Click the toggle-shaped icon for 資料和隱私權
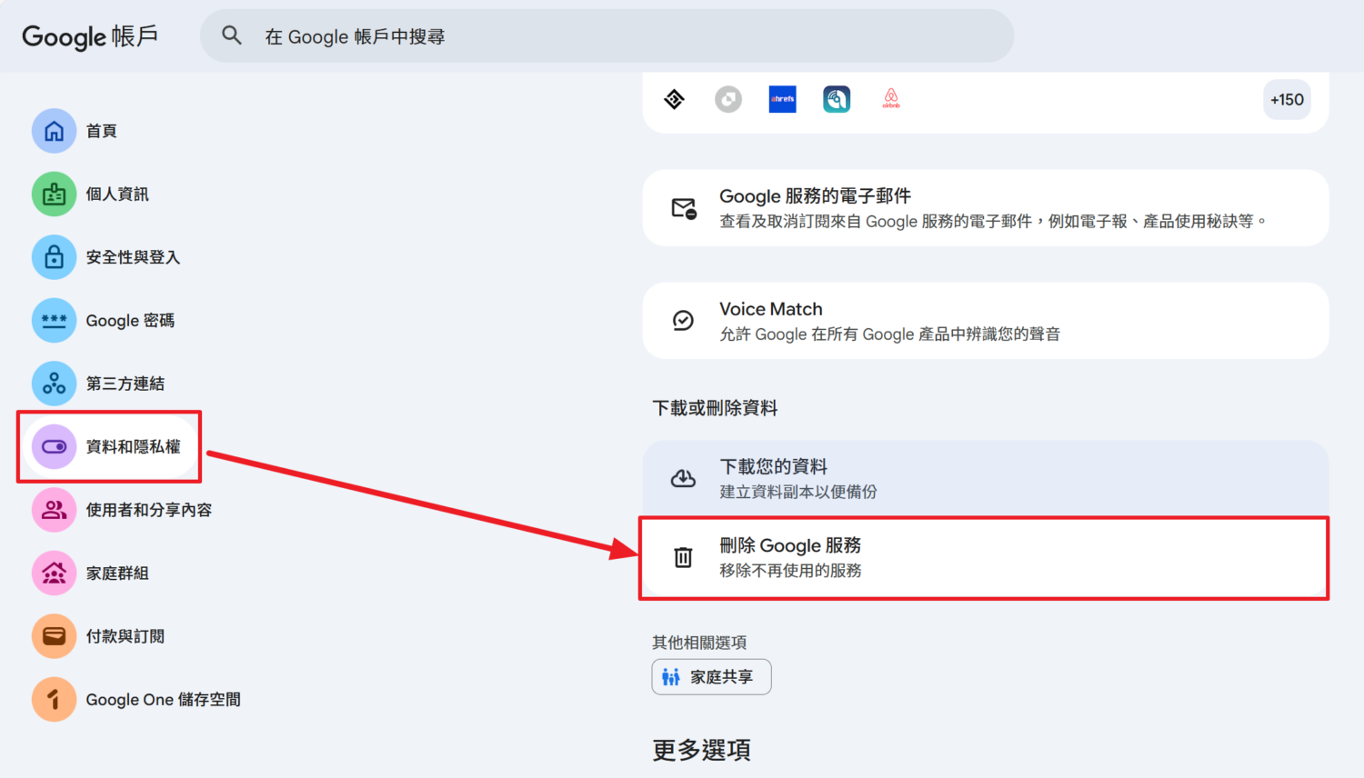This screenshot has height=778, width=1364. [x=55, y=446]
